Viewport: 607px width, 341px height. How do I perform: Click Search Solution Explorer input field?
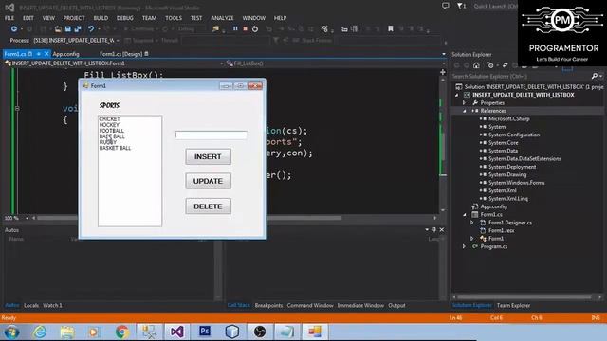pyautogui.click(x=520, y=76)
